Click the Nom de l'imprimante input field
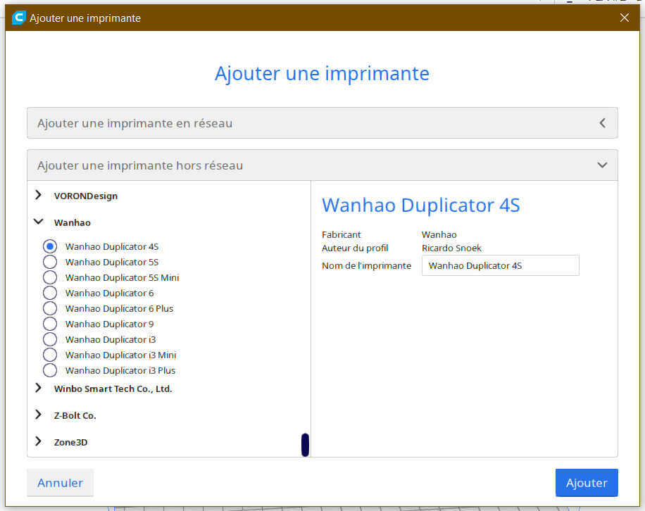This screenshot has width=645, height=511. [500, 265]
